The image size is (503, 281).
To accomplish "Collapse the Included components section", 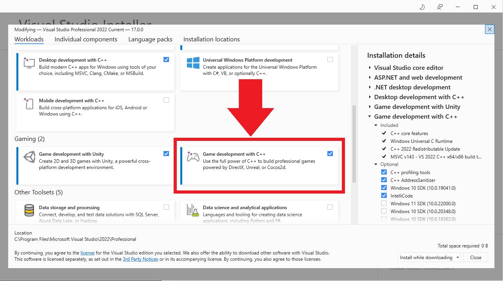I will [x=376, y=125].
